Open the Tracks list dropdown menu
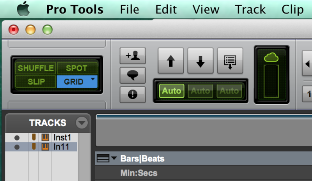Viewport: 312px width, 181px height. click(x=82, y=123)
